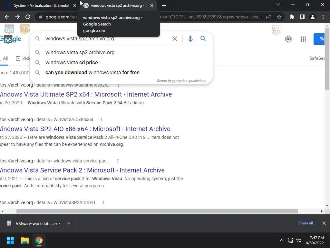Open the network tray icon
The image size is (330, 248).
[290, 240]
